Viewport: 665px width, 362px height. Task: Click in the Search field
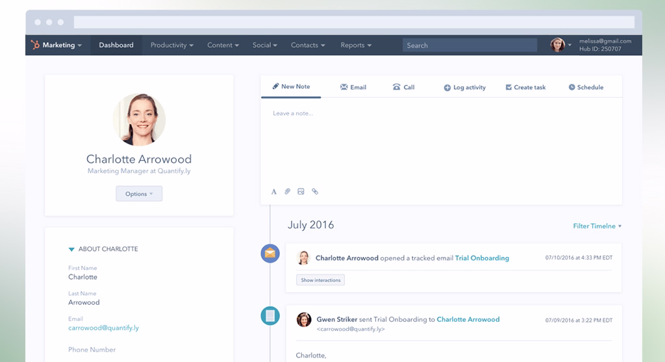click(x=470, y=45)
